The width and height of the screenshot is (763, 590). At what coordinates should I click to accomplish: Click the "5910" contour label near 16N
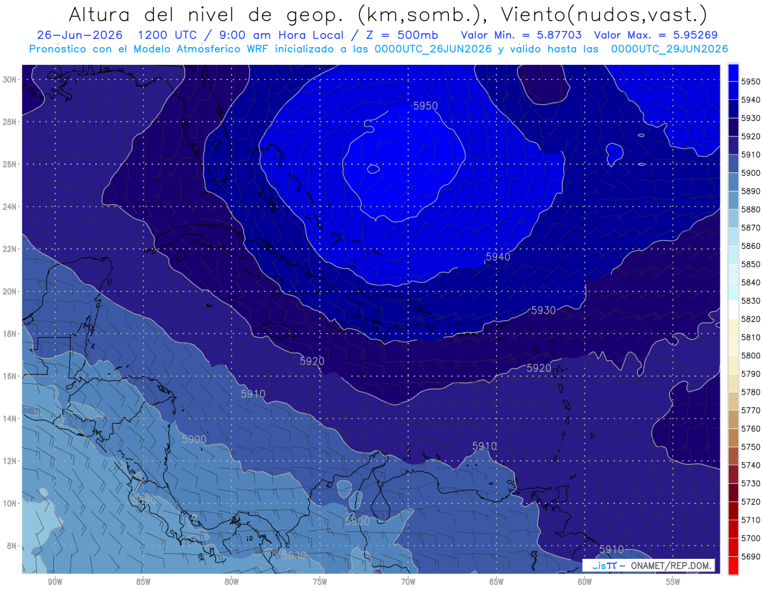[x=253, y=394]
